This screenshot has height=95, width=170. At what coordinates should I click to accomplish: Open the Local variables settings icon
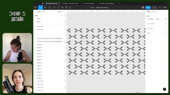click(166, 24)
